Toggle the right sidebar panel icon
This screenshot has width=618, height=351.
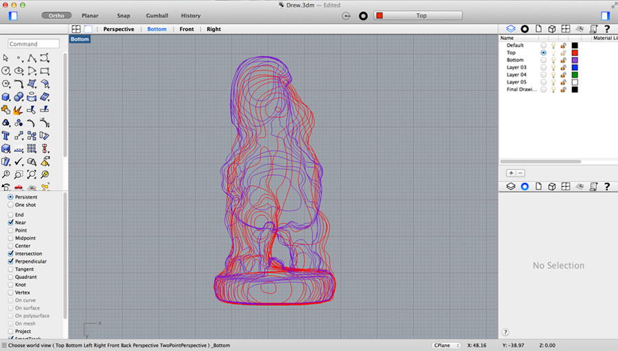(x=606, y=16)
